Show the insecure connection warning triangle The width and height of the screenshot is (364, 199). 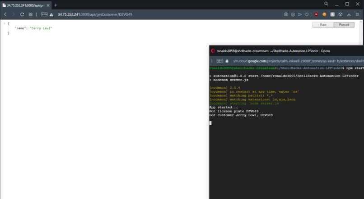[51, 14]
